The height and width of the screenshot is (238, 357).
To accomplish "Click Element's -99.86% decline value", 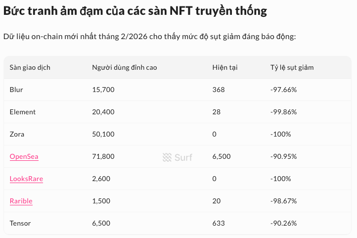I will 283,112.
